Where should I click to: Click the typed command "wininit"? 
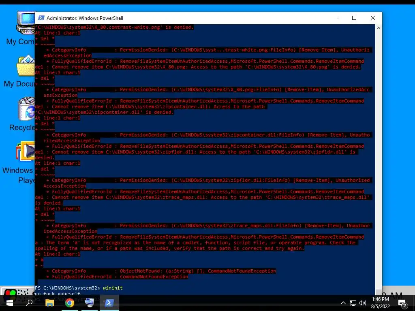tap(113, 288)
